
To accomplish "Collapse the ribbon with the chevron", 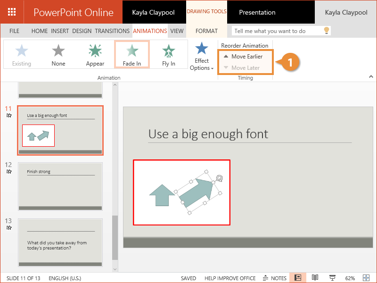I will (371, 76).
